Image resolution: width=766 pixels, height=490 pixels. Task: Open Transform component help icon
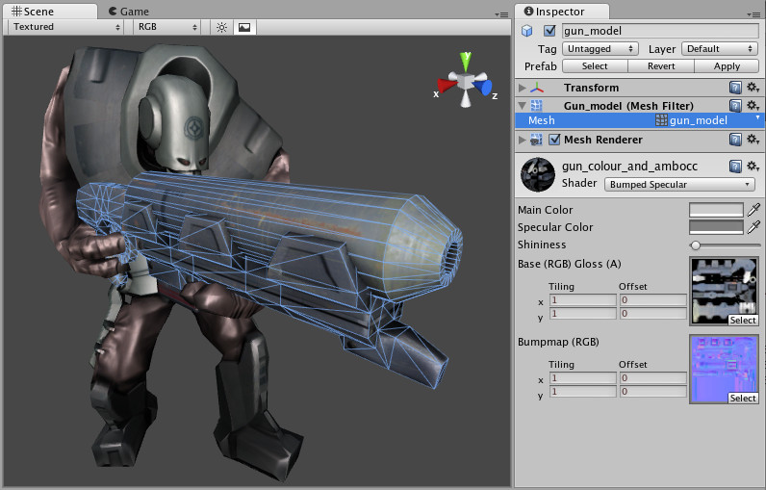click(x=735, y=88)
